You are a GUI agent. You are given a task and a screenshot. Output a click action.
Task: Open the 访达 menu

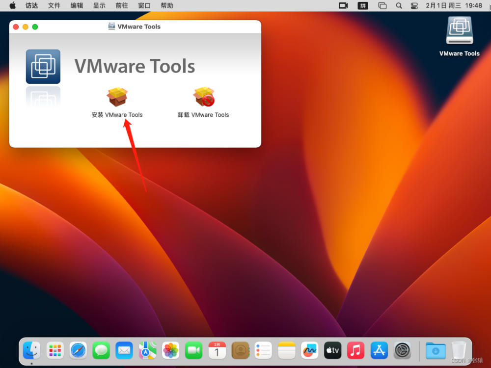[x=31, y=5]
